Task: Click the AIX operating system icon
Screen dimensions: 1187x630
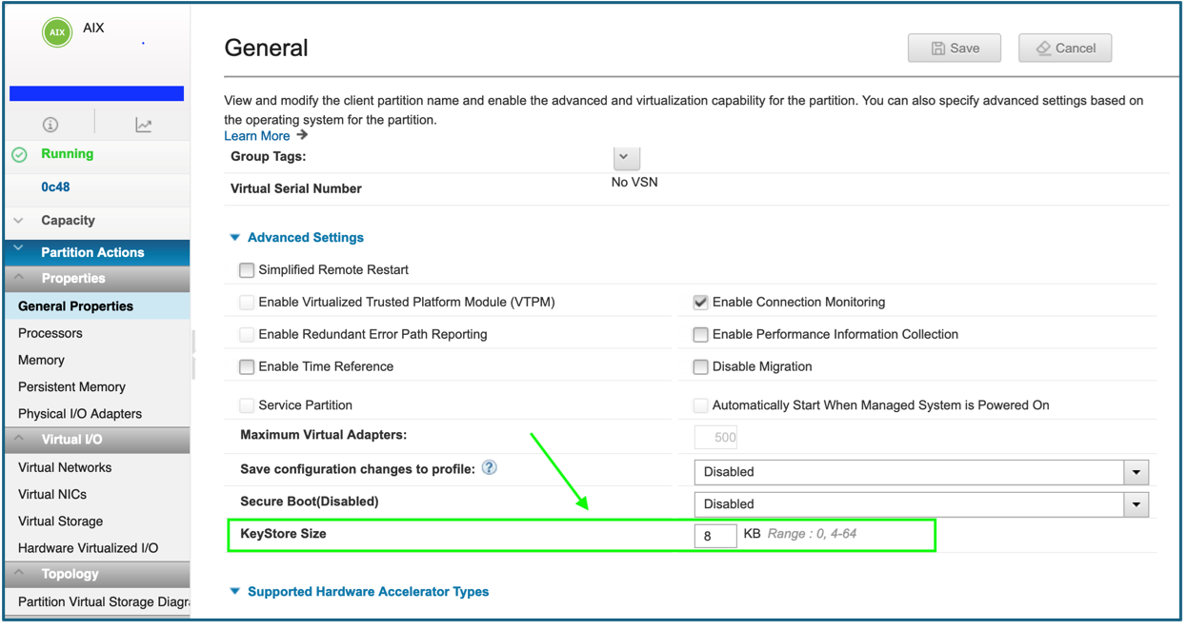Action: click(56, 31)
